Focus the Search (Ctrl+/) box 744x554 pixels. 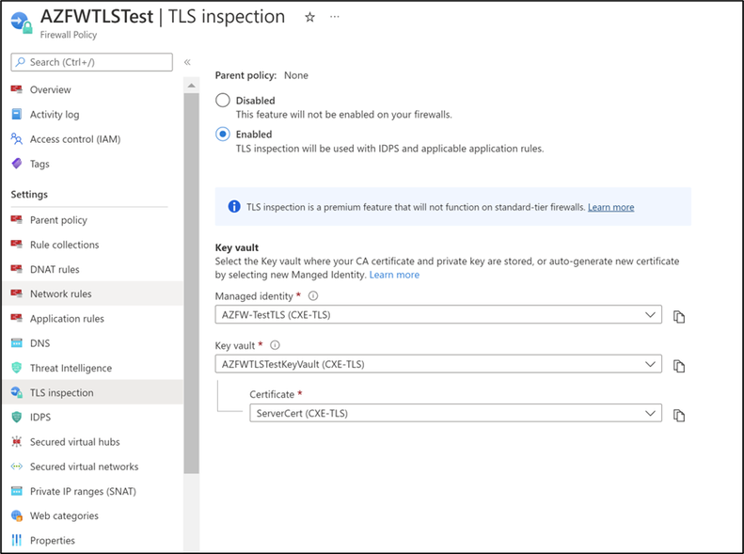pos(91,62)
